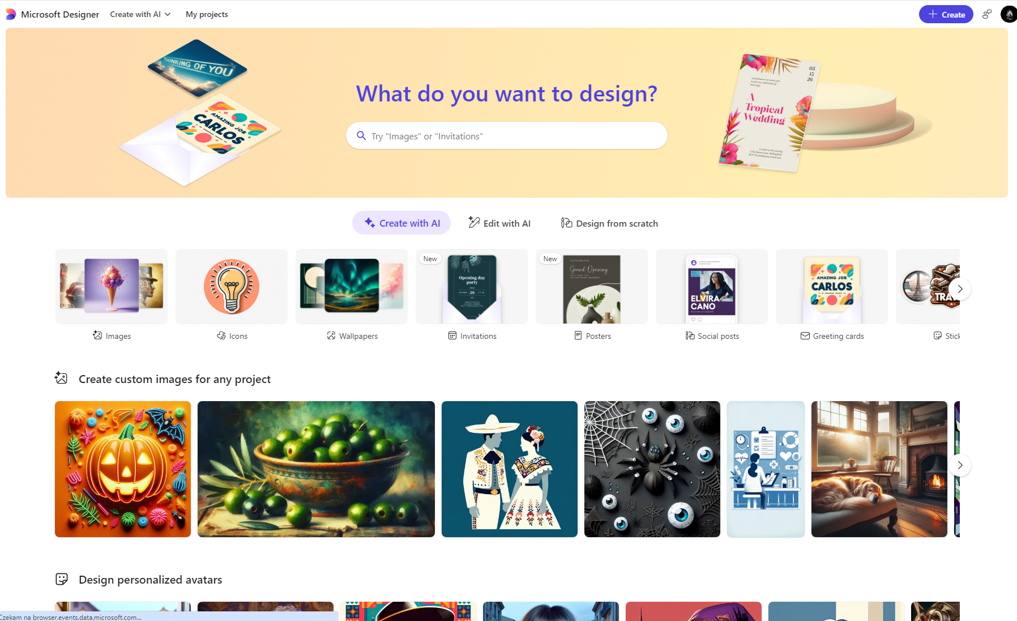Image resolution: width=1017 pixels, height=621 pixels.
Task: Open the Posters Grand Opening thumbnail
Action: tap(592, 287)
